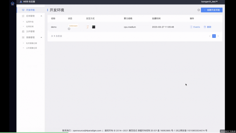Click the 删除 link for demo
Screen dimensions: 236x133
pyautogui.click(x=208, y=27)
